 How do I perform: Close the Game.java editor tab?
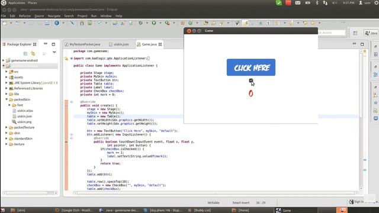click(160, 44)
